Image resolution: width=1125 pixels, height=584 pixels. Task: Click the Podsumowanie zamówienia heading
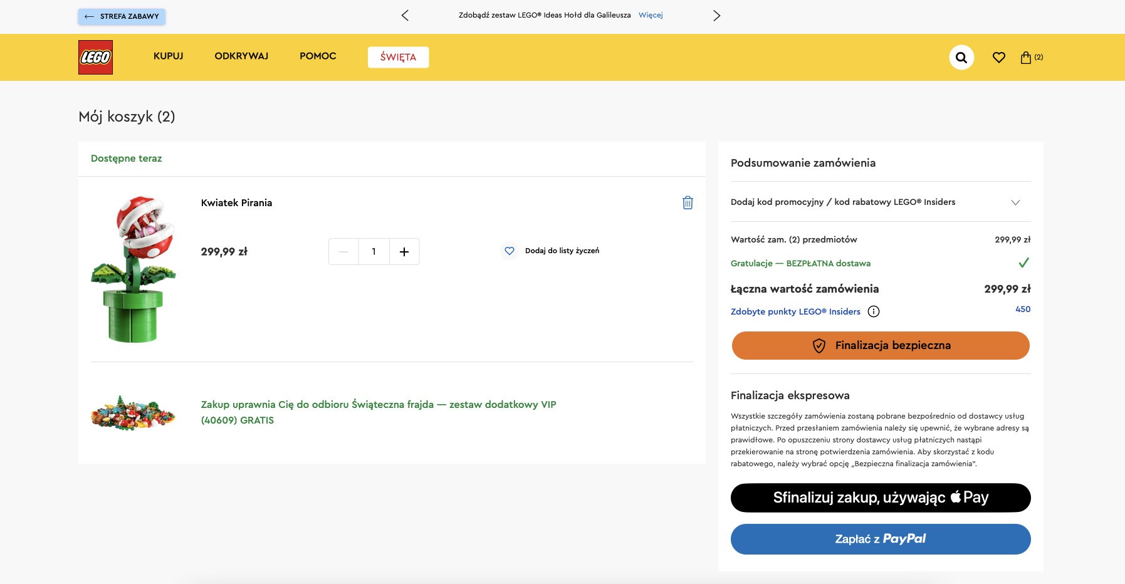click(803, 163)
